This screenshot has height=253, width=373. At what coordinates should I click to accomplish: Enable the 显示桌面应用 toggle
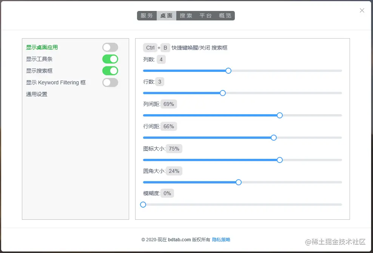(x=110, y=47)
